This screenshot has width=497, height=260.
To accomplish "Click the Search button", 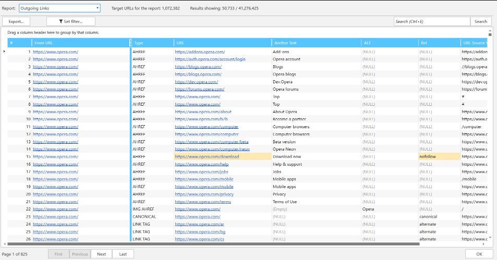I will (x=481, y=21).
